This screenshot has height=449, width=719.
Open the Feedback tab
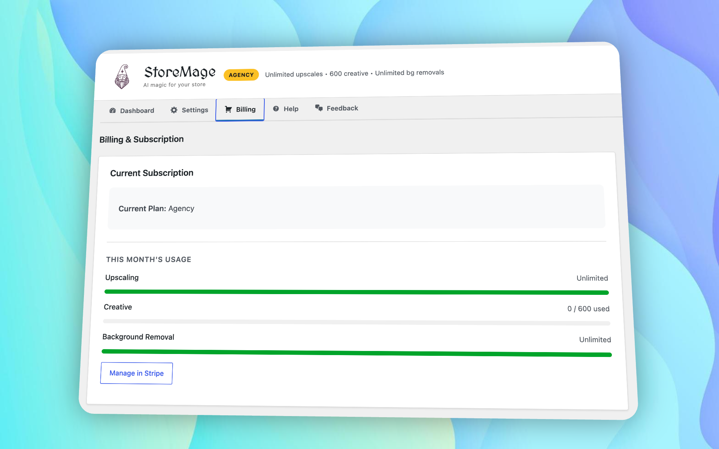(337, 108)
